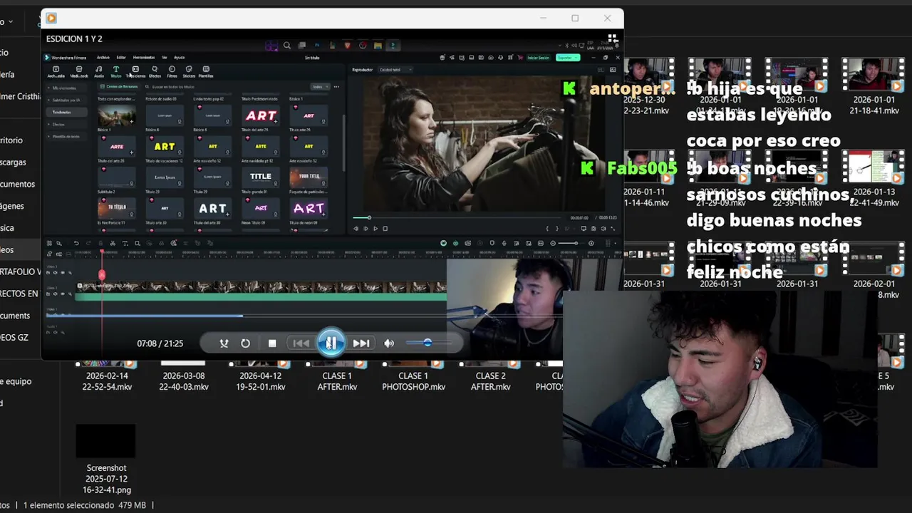Open the Calidad total quality dropdown
The height and width of the screenshot is (513, 912).
coord(395,70)
